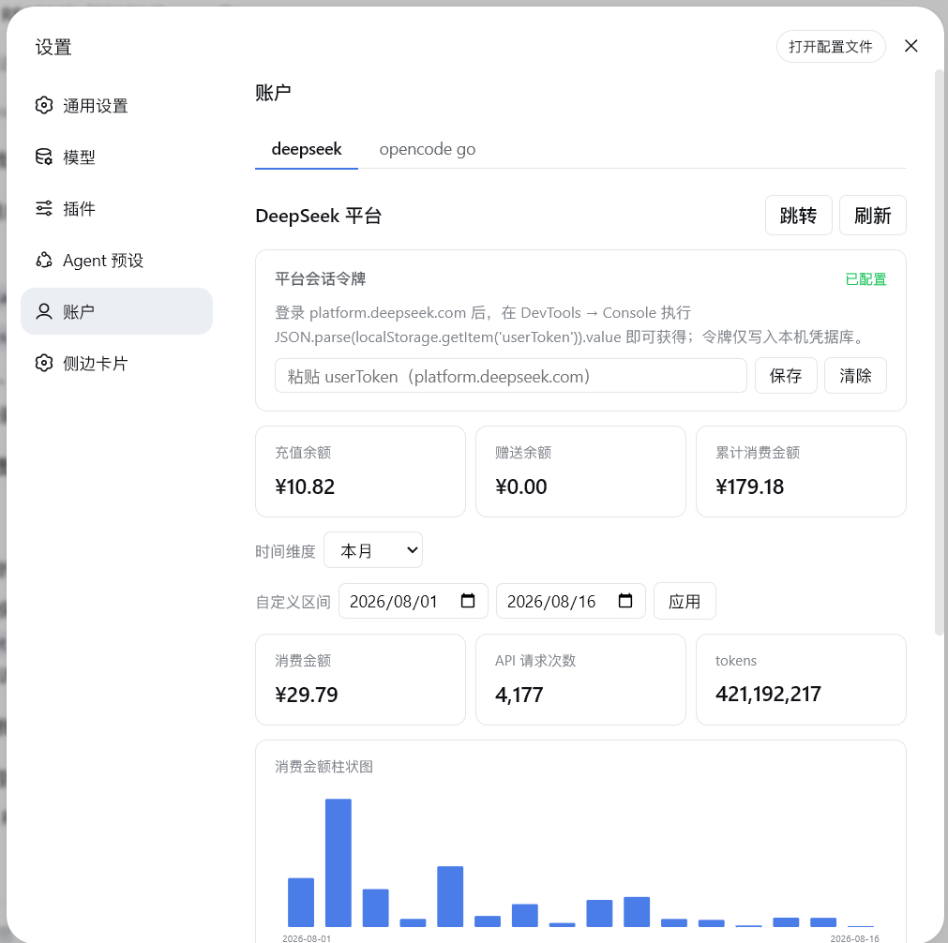Click the Agent 预设 icon
Image resolution: width=948 pixels, height=943 pixels.
[43, 260]
